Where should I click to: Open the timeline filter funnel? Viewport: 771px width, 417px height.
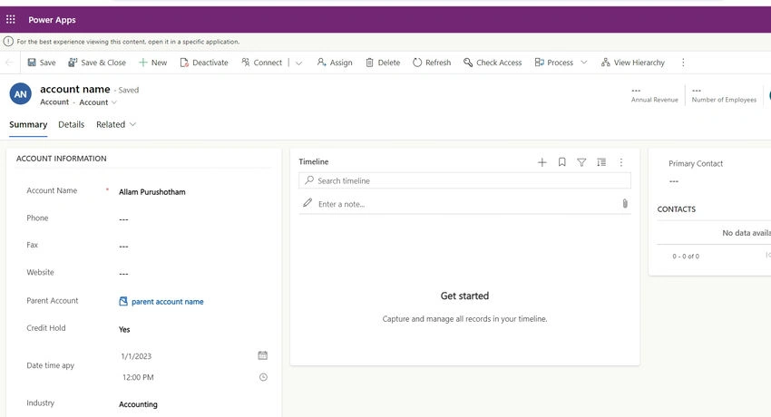coord(581,162)
